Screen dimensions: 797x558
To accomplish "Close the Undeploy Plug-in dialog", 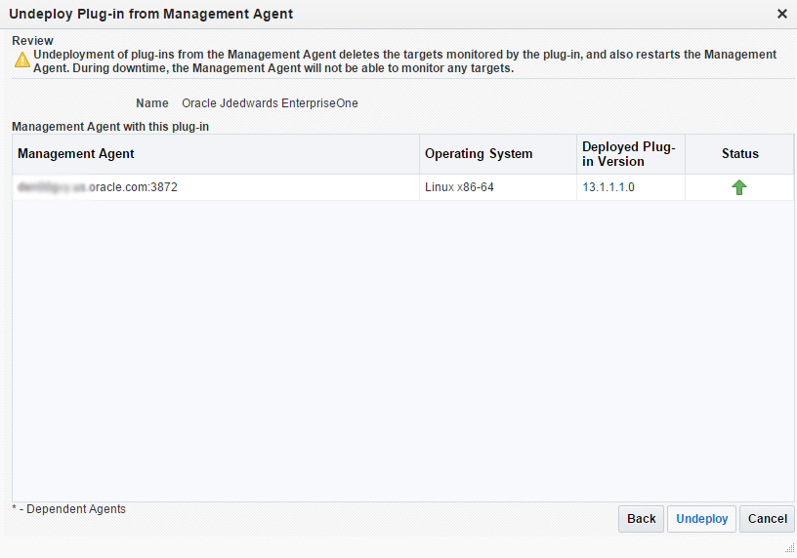I will point(781,14).
